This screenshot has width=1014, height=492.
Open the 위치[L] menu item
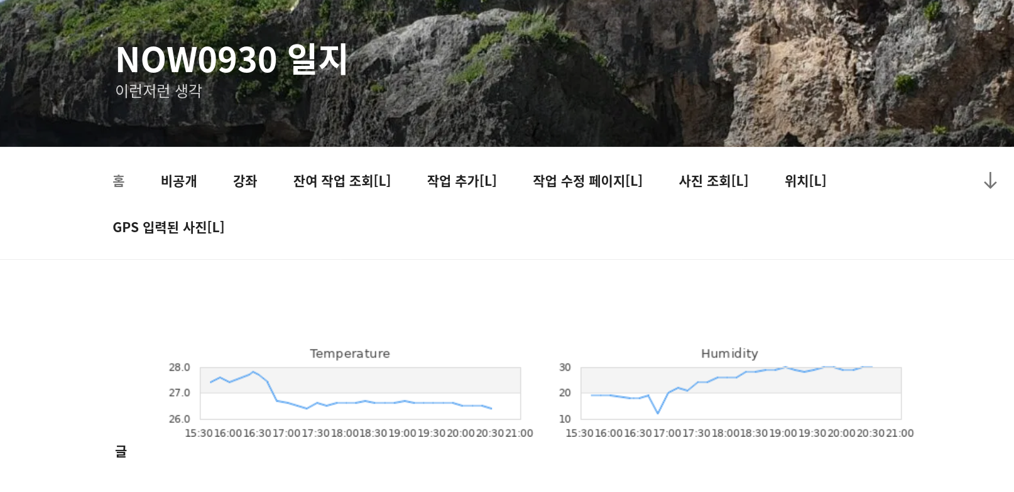pyautogui.click(x=805, y=181)
